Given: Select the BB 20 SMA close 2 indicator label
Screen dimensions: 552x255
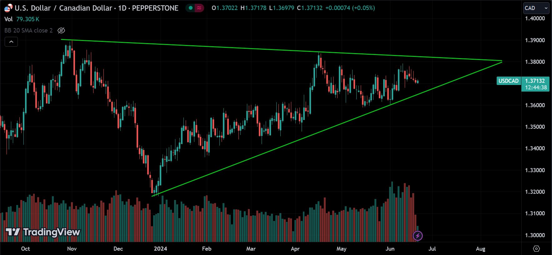Looking at the screenshot, I should 28,30.
